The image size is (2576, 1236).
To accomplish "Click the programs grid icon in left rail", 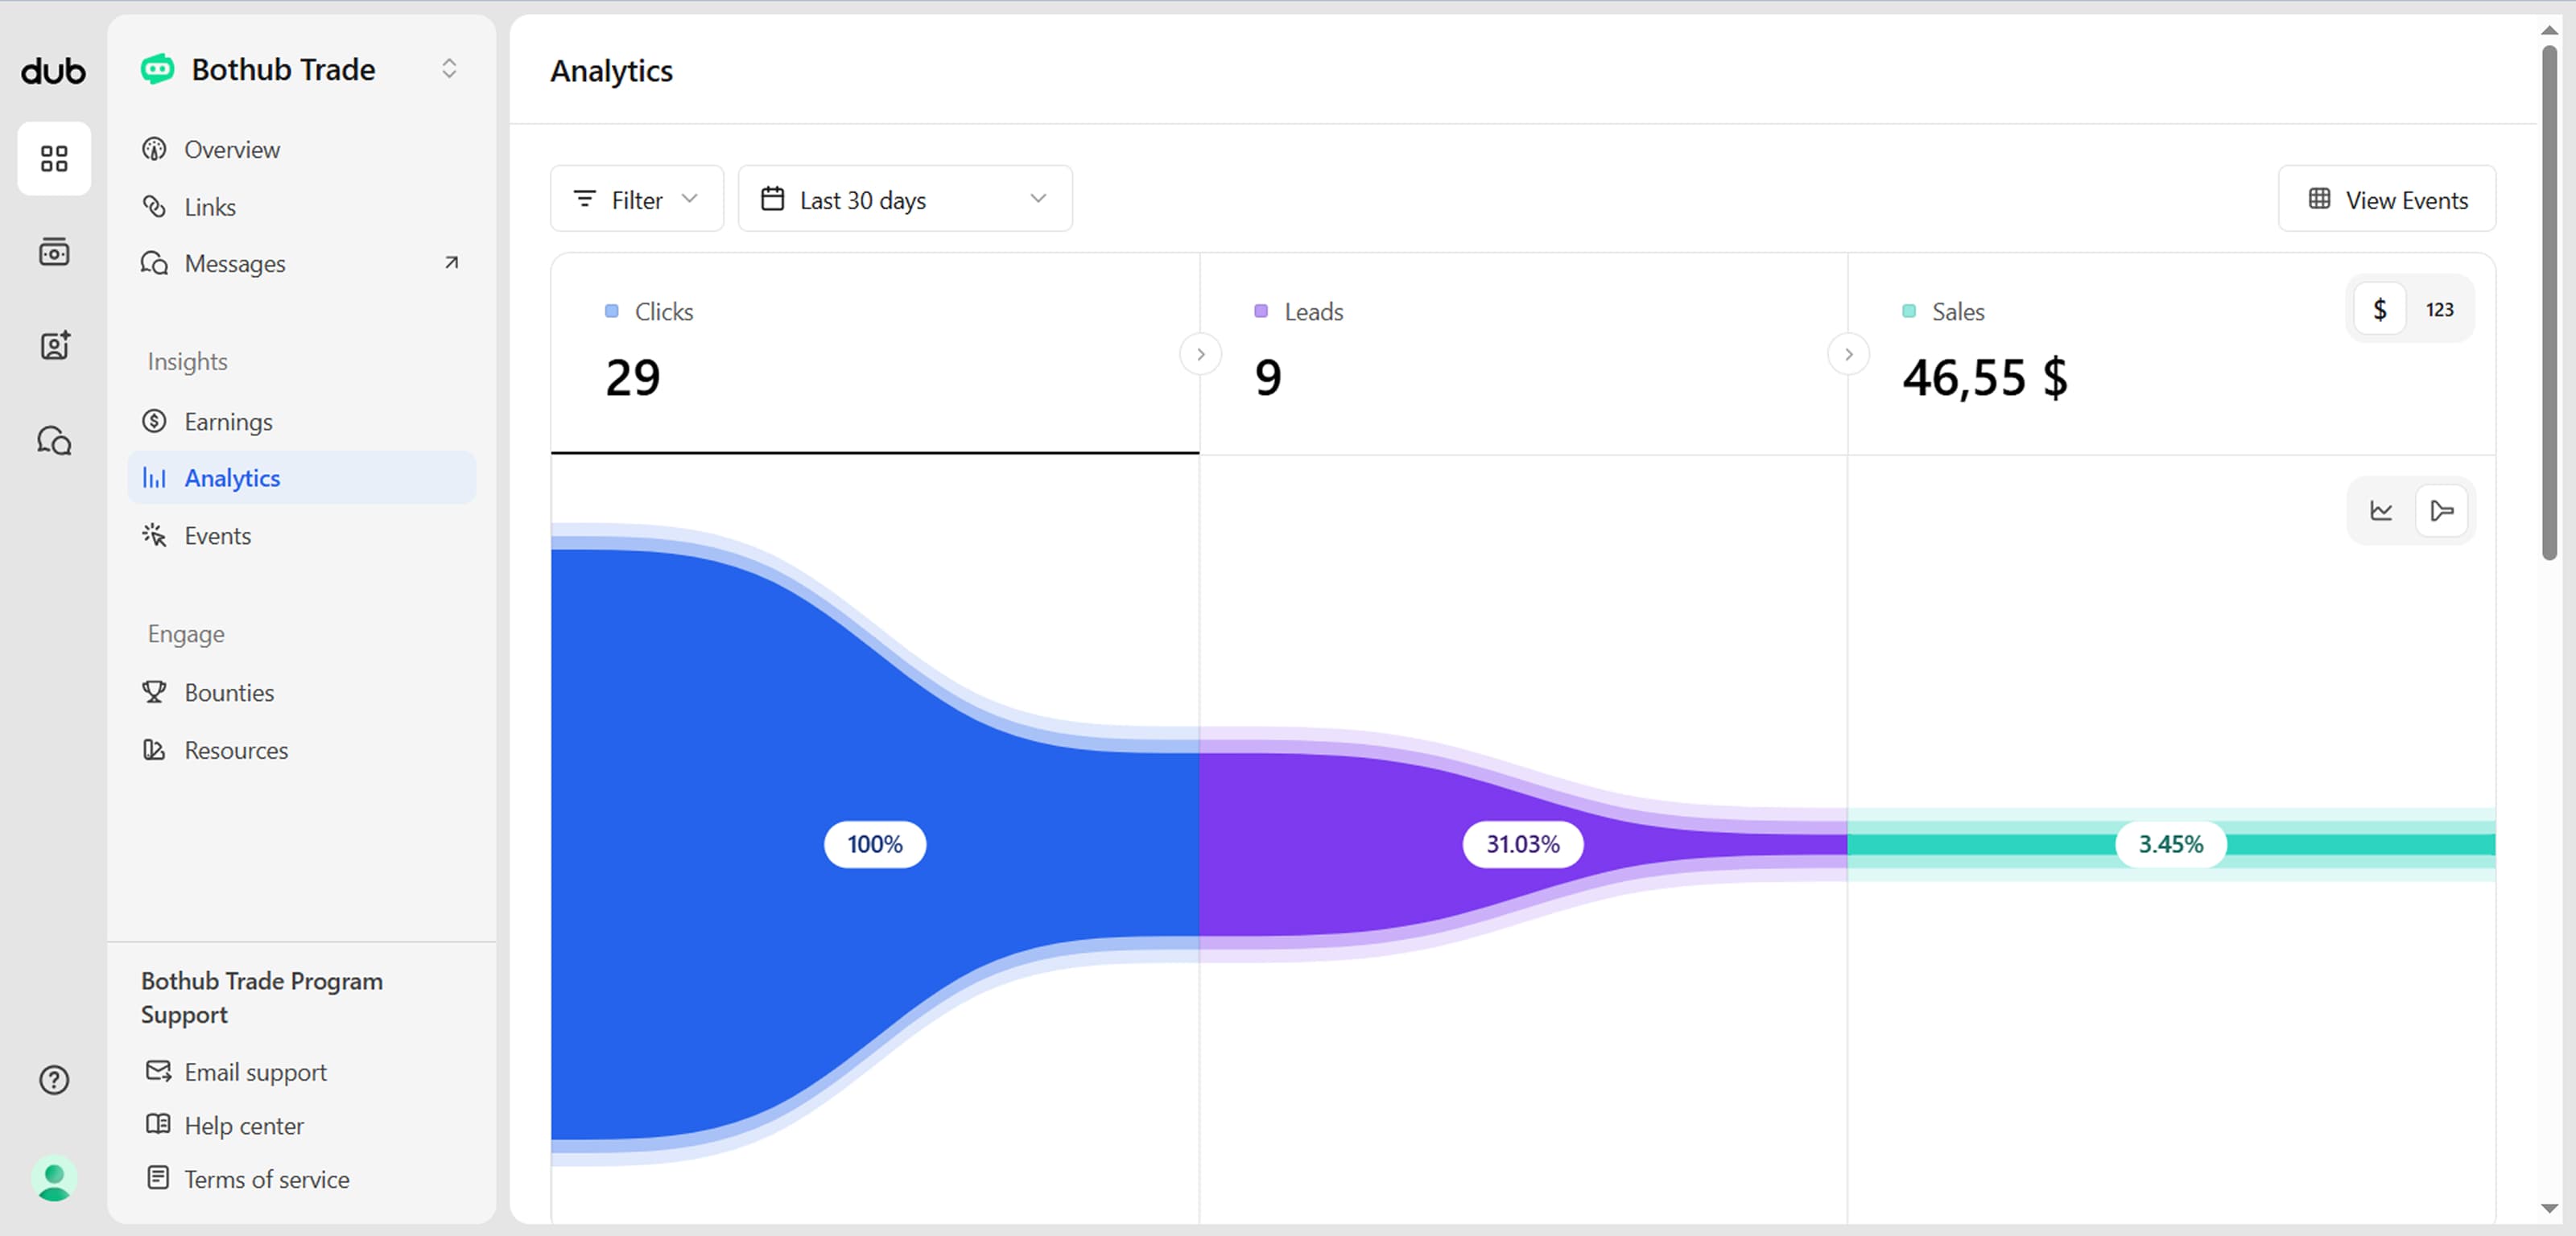I will [54, 158].
